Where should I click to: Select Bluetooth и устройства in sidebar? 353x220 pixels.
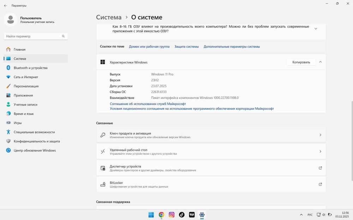pos(36,68)
